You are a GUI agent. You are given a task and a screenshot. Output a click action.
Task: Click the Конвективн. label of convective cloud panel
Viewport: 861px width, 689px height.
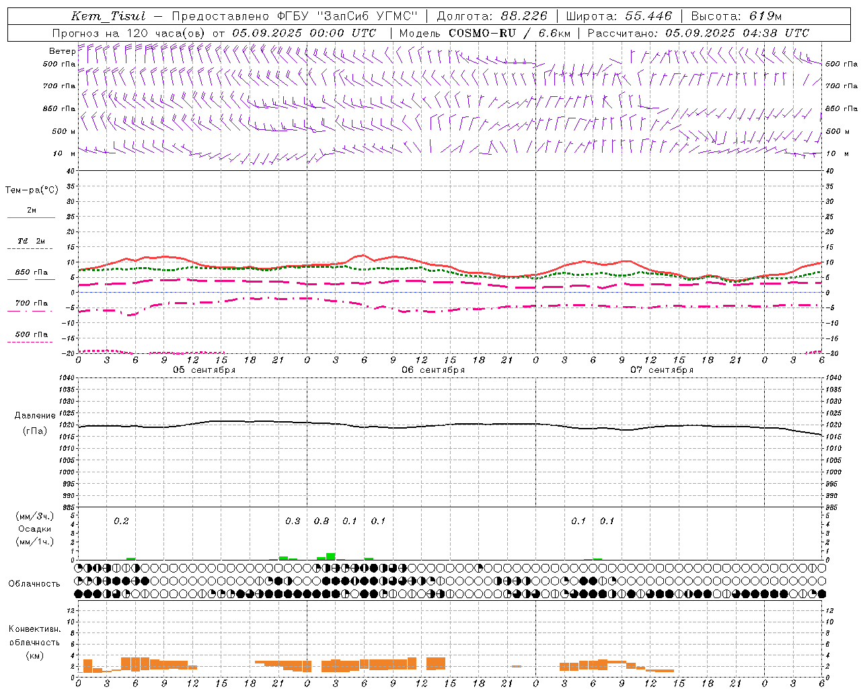click(34, 629)
